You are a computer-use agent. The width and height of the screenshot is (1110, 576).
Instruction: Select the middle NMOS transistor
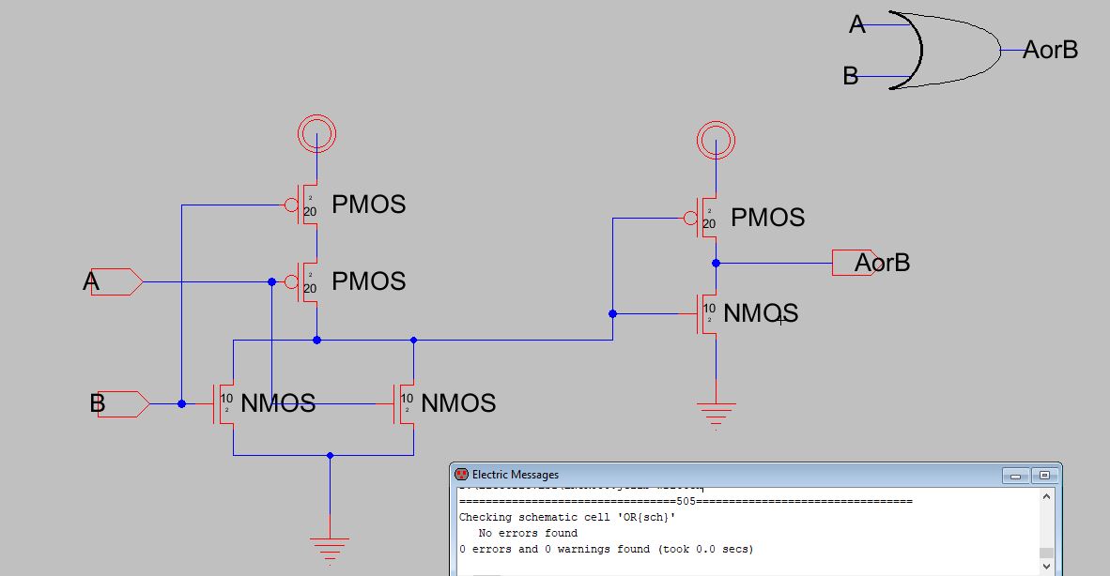pyautogui.click(x=404, y=403)
